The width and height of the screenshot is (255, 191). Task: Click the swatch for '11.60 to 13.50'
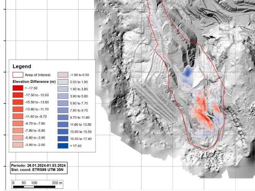pyautogui.click(x=63, y=125)
